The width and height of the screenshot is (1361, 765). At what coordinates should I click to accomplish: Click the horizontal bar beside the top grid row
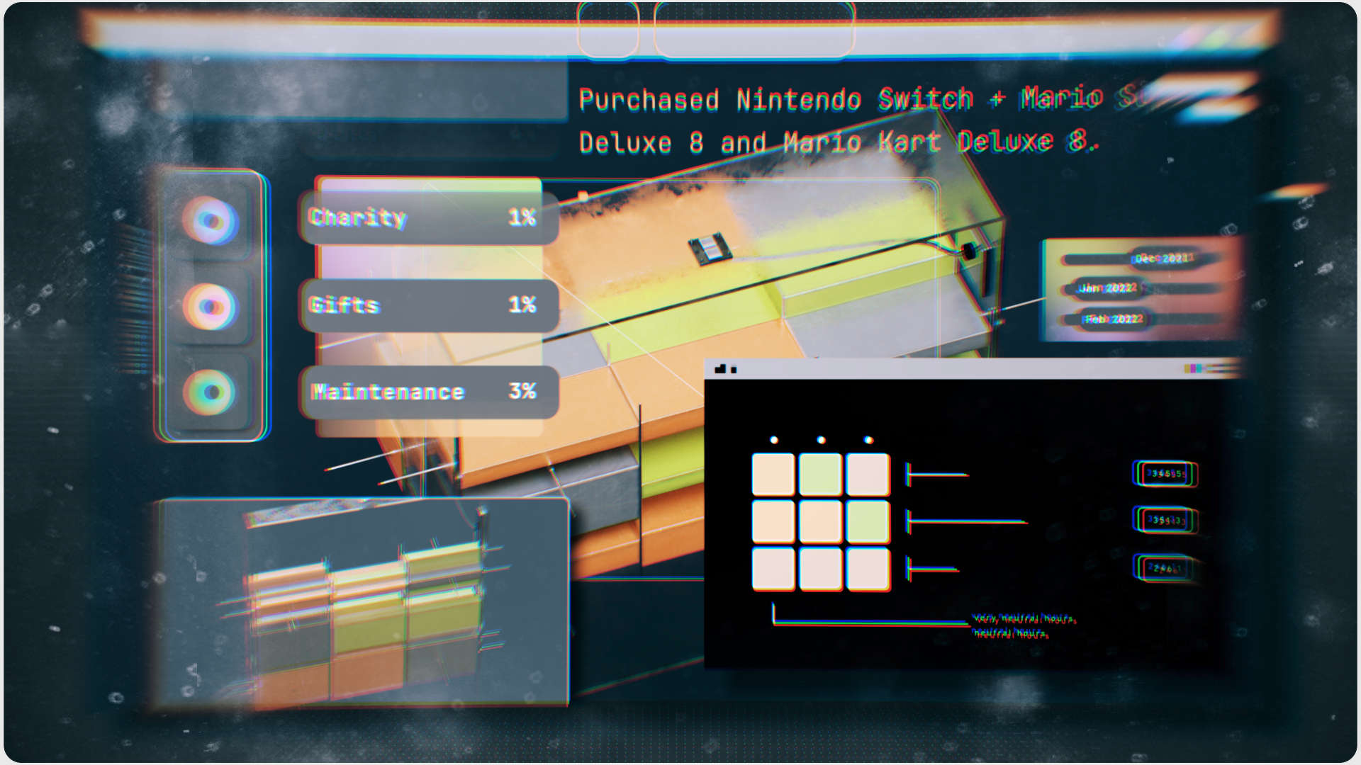pos(937,475)
